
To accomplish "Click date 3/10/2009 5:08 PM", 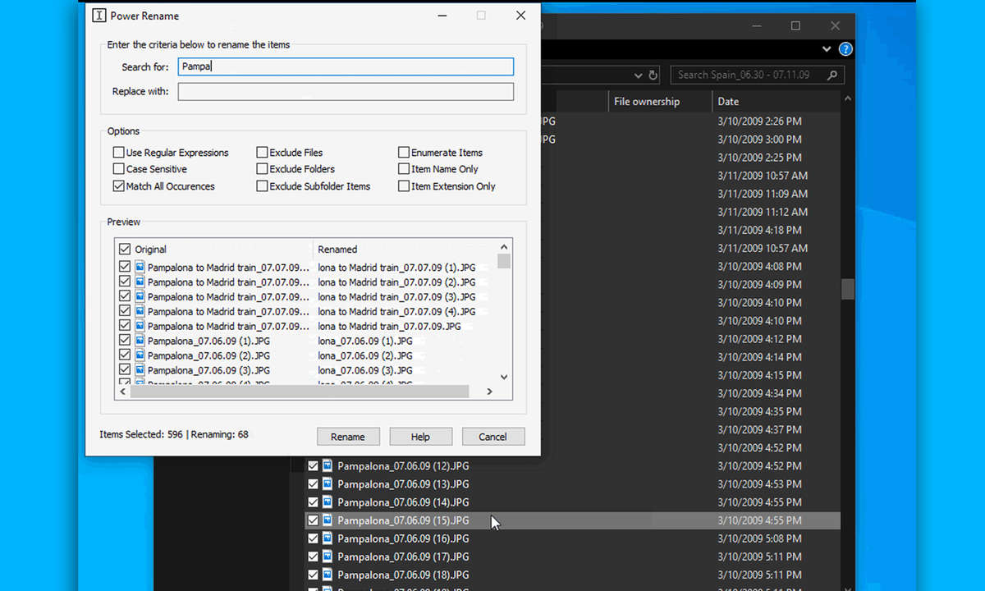I will [760, 538].
